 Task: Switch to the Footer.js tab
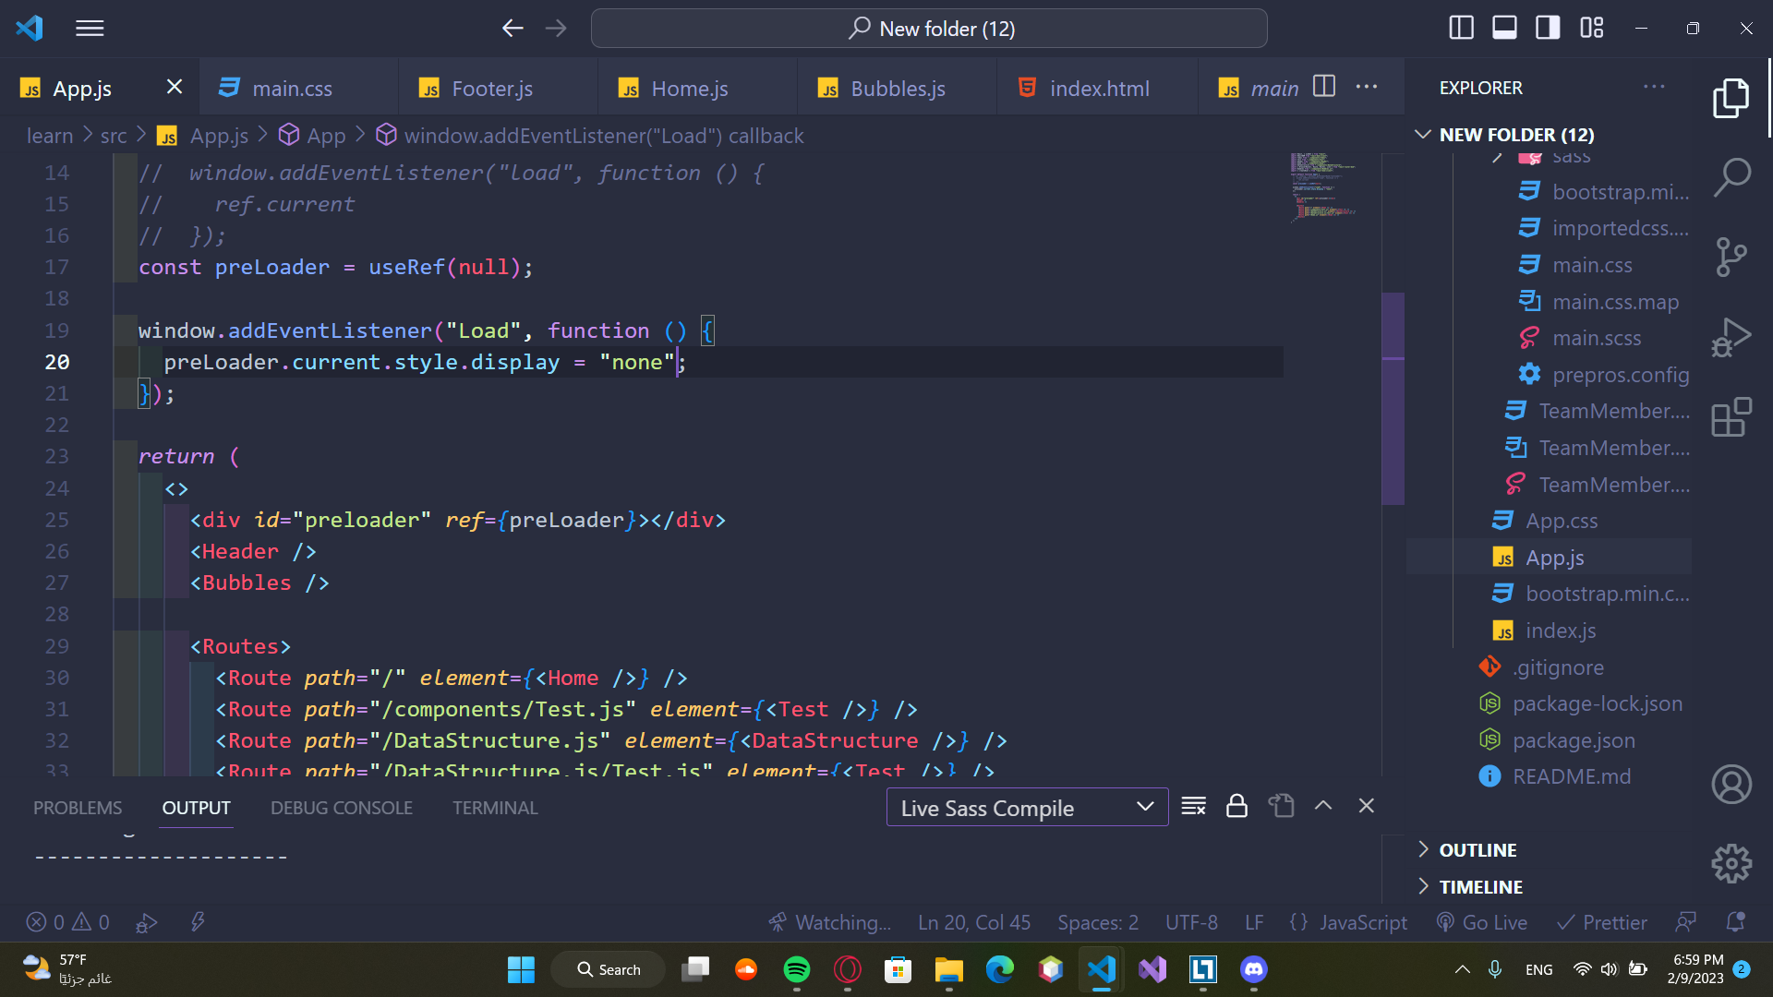point(491,89)
